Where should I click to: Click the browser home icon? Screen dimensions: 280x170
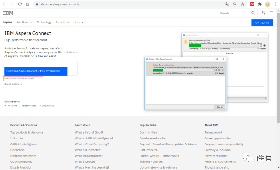27,4
